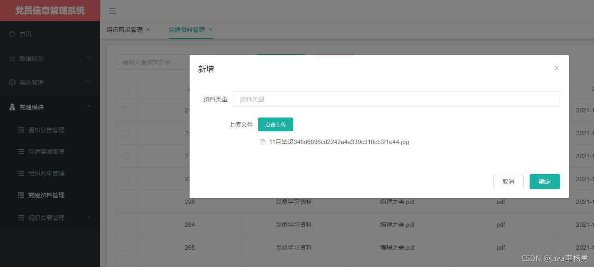Open 党建资料管理 in sidebar

[x=50, y=195]
